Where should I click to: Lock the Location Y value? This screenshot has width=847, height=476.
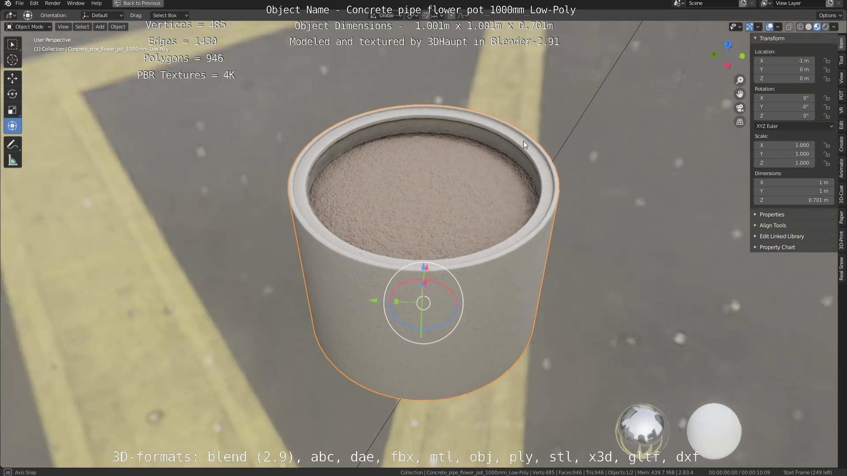pyautogui.click(x=827, y=70)
